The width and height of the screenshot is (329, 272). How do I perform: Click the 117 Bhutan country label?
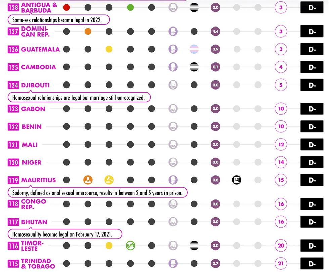(x=28, y=222)
